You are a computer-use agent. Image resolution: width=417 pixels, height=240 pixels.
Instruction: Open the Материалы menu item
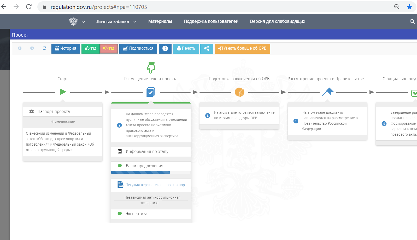pyautogui.click(x=160, y=21)
